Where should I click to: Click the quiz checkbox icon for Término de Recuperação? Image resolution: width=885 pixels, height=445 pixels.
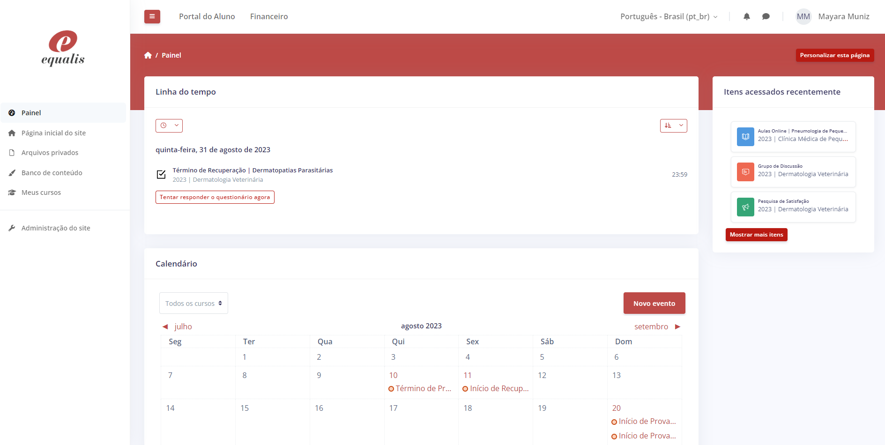tap(161, 174)
